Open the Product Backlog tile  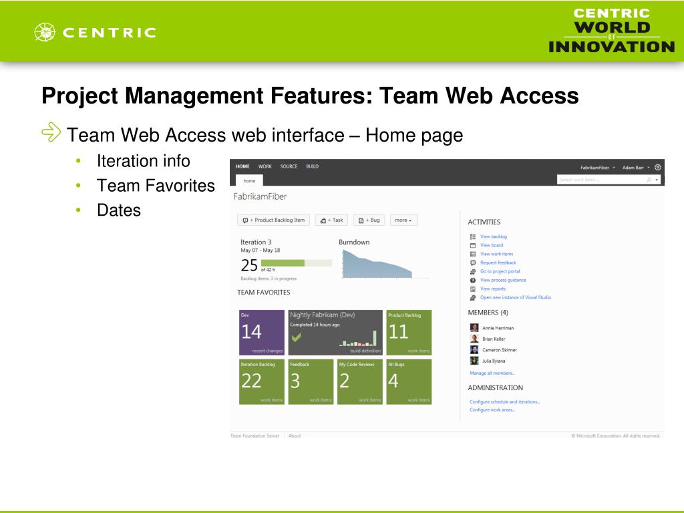point(409,333)
